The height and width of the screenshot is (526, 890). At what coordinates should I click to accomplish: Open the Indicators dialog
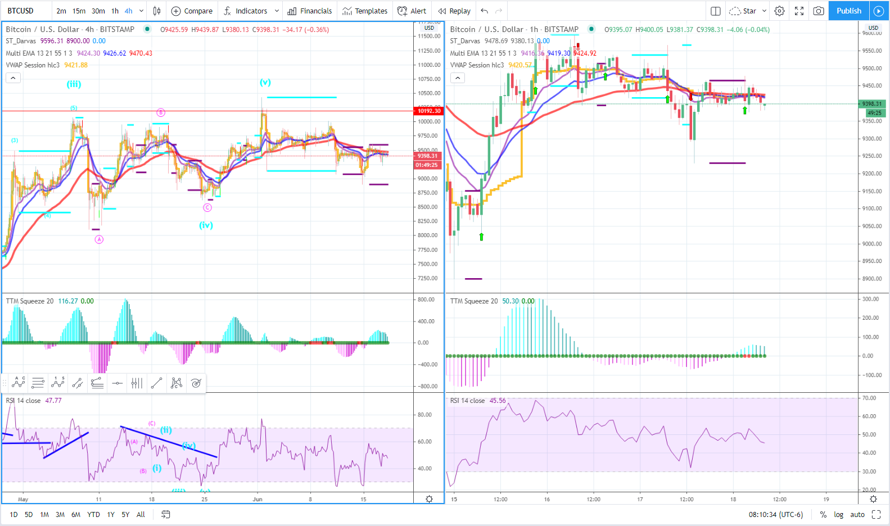(x=245, y=11)
